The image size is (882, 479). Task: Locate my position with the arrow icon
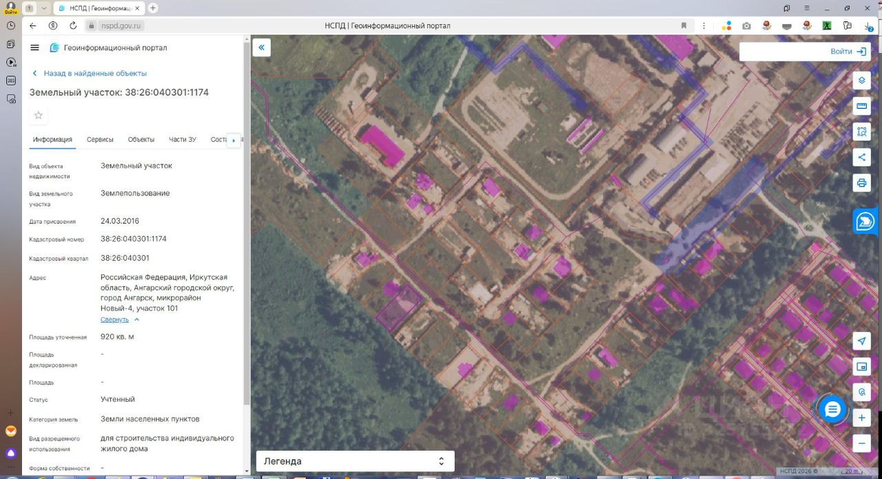tap(861, 341)
